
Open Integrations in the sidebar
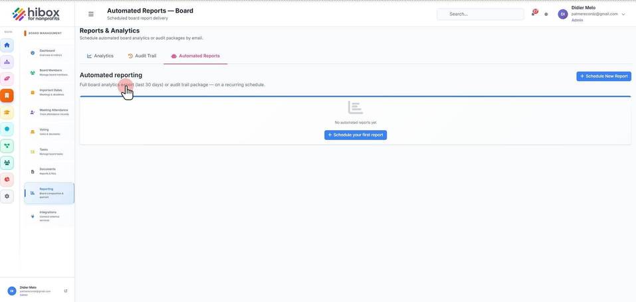49,216
